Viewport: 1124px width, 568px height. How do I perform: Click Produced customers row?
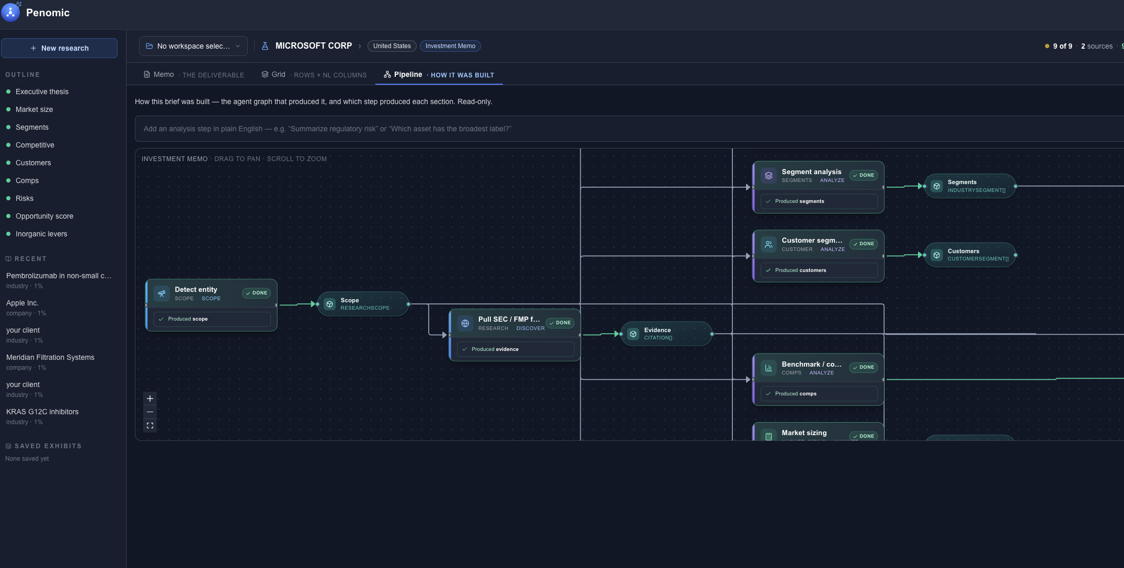(819, 270)
